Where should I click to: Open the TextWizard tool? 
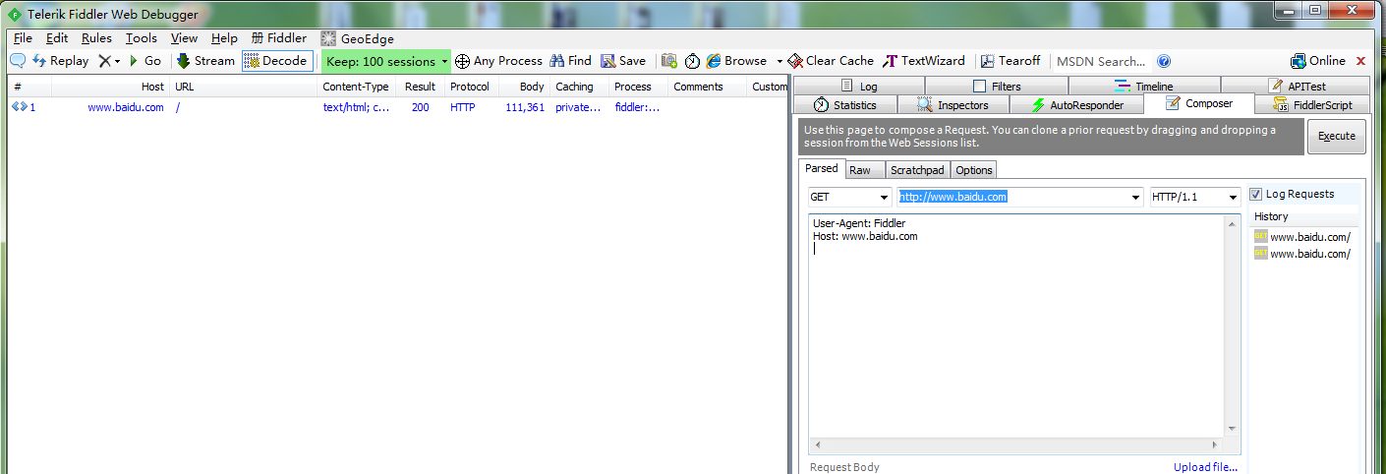(x=924, y=61)
